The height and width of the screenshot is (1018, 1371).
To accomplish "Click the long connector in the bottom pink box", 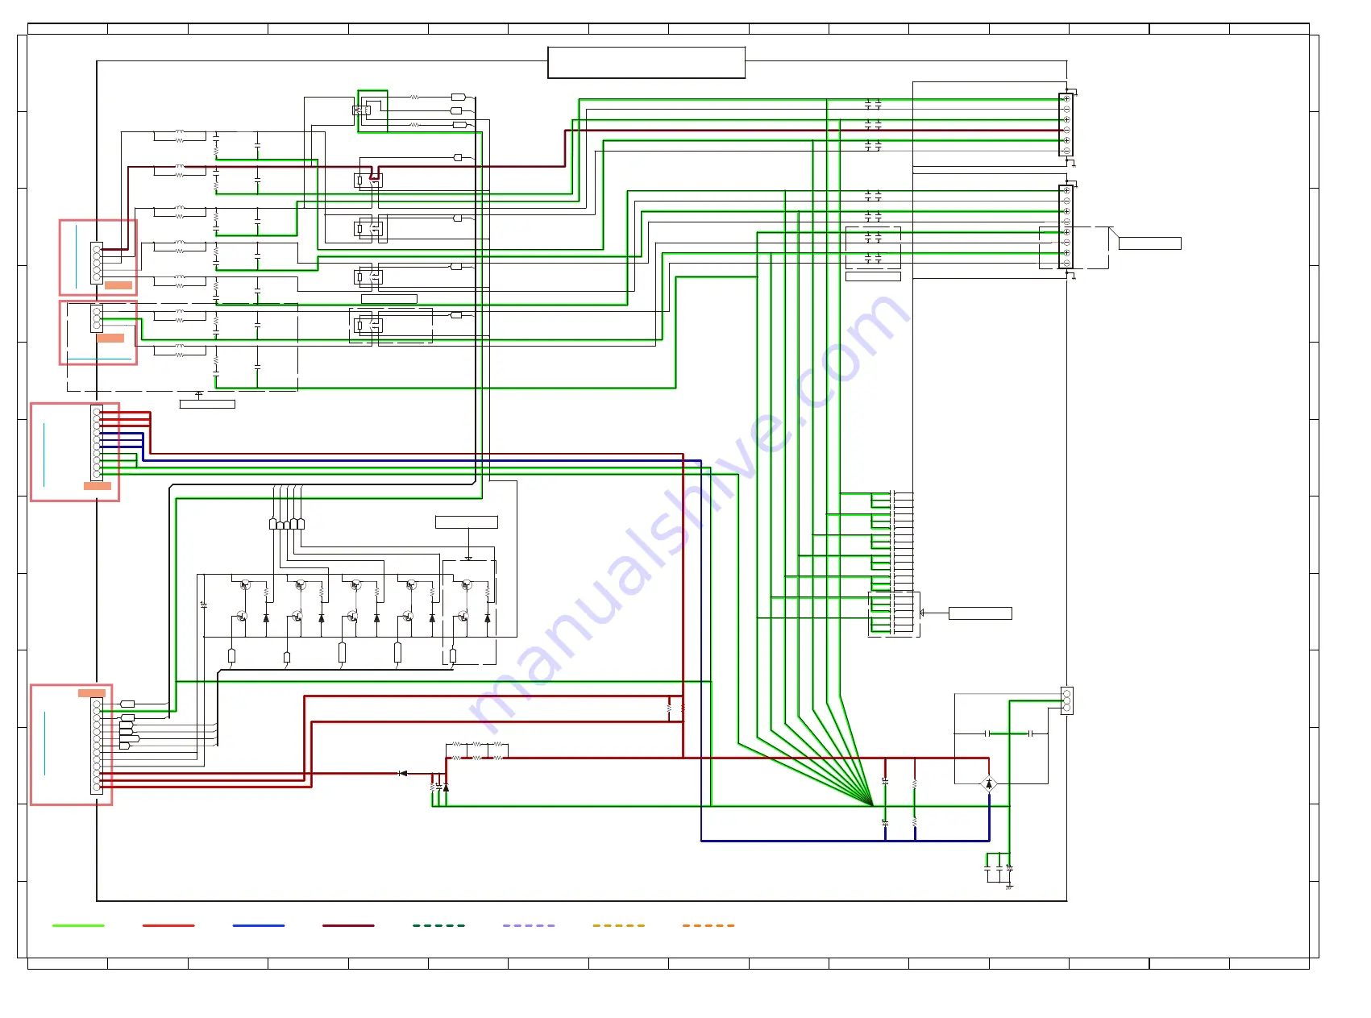I will click(97, 746).
